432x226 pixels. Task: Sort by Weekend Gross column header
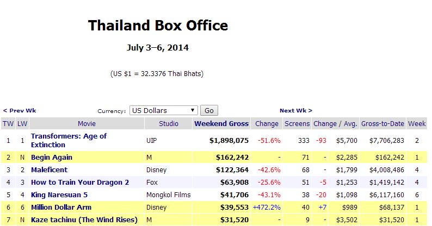pos(221,123)
